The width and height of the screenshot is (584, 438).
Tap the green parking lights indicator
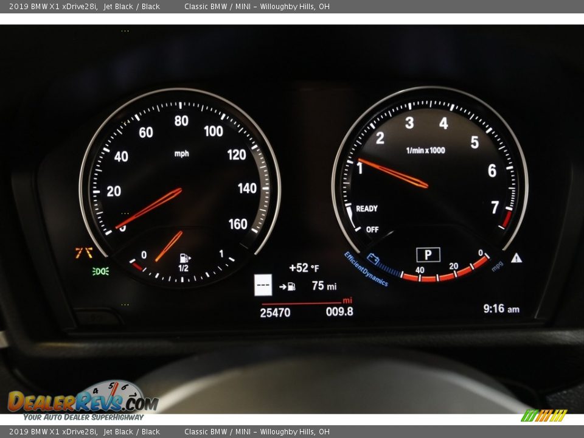point(100,271)
